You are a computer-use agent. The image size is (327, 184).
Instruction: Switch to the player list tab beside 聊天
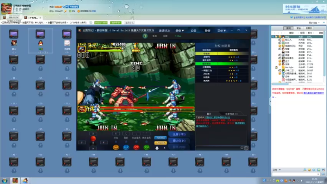pos(231,114)
